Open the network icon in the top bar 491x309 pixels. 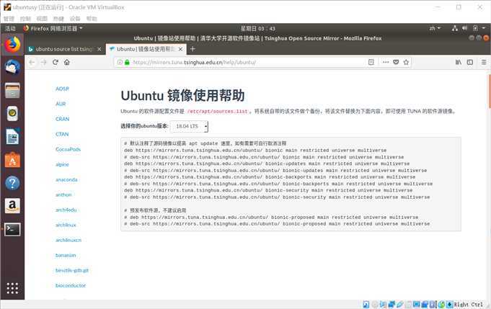click(455, 29)
